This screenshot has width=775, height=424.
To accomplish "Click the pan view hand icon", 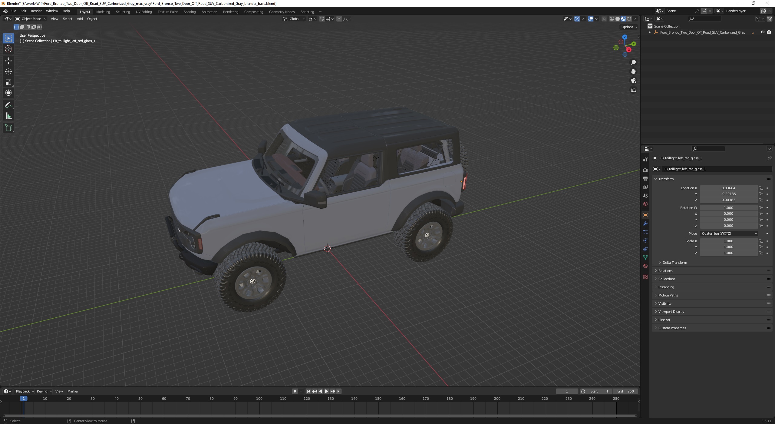I will coord(633,71).
